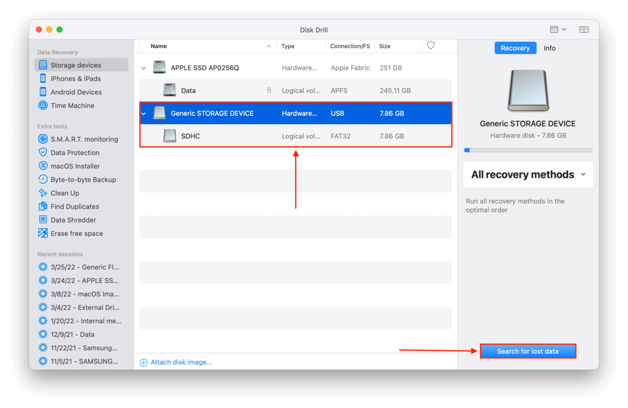Viewport: 628px width, 408px height.
Task: Sort by the Size column header
Action: [385, 46]
